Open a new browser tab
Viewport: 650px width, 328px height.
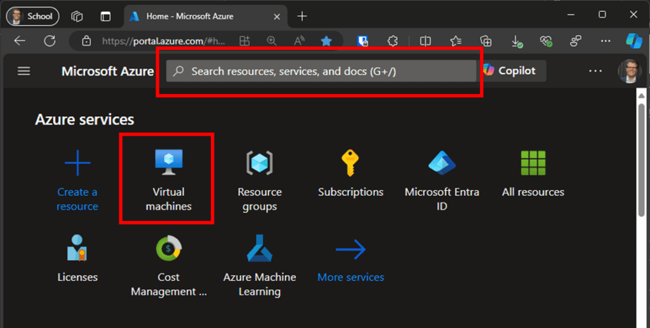click(x=302, y=16)
